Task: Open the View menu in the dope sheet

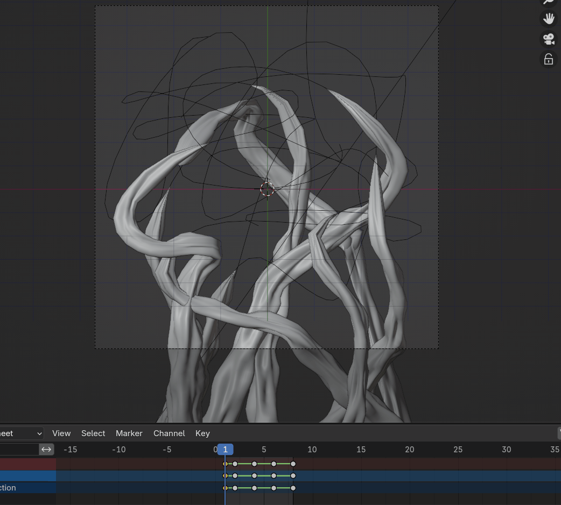Action: [61, 433]
